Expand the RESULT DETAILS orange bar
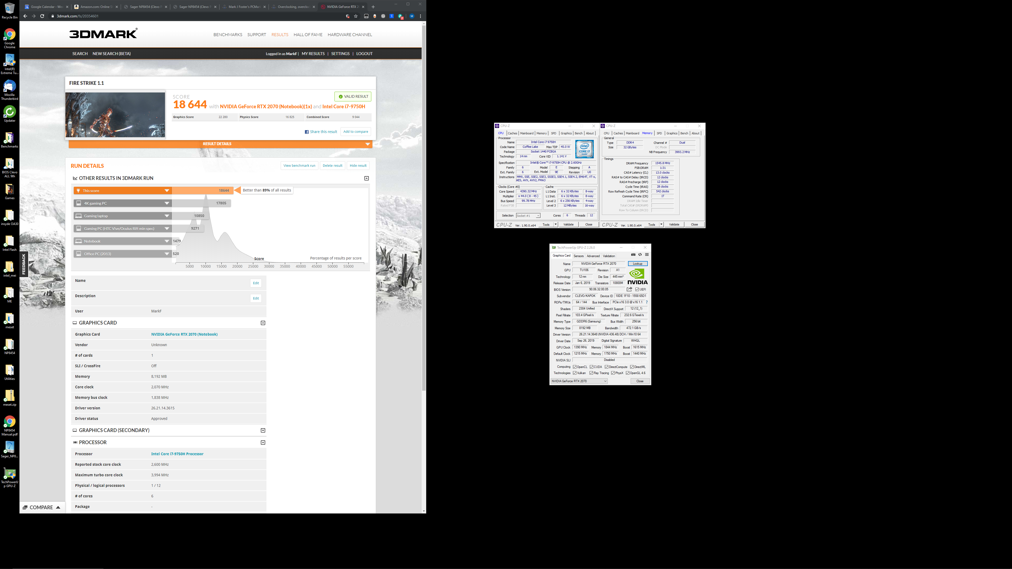Viewport: 1012px width, 569px height. pyautogui.click(x=220, y=144)
